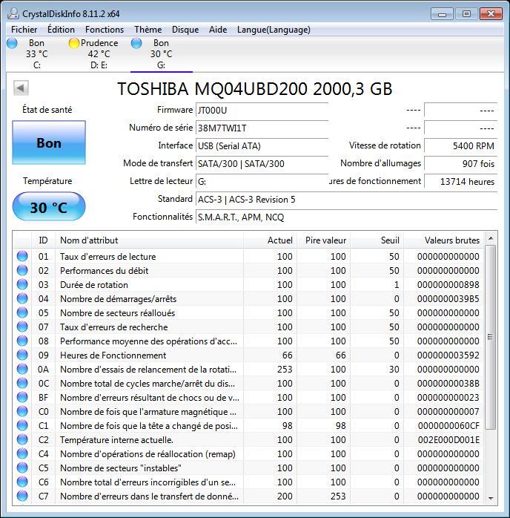Click the Interface field USB (Serial ATA)
The height and width of the screenshot is (518, 510).
pos(262,145)
